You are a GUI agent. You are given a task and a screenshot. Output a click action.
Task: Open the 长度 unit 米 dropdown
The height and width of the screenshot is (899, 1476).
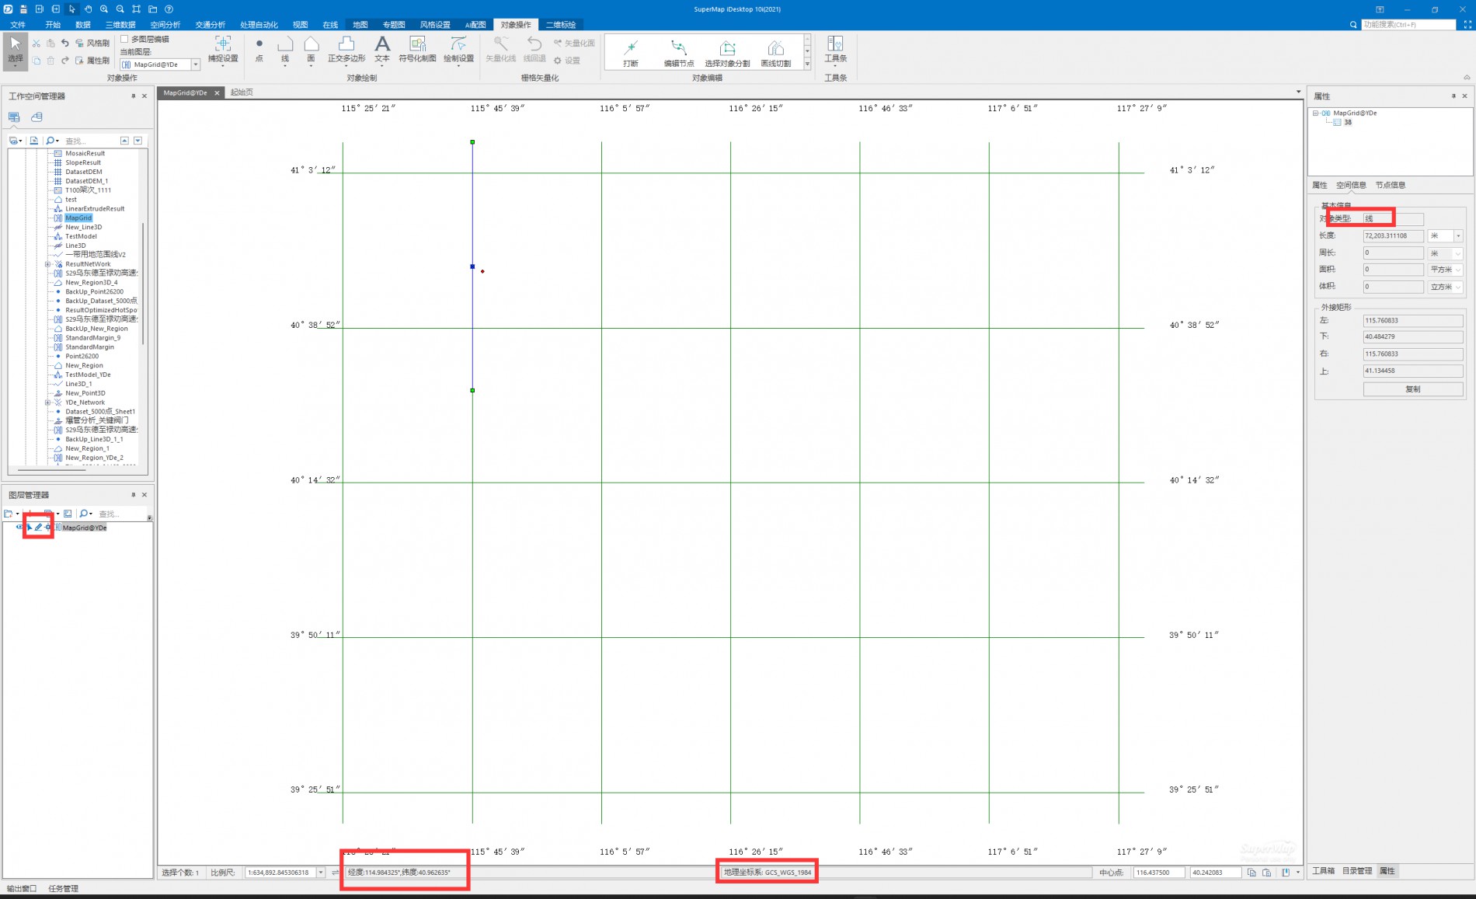1458,235
